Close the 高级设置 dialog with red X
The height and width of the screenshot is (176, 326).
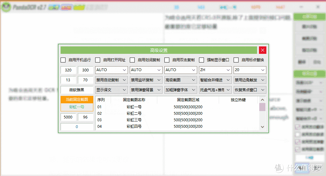coord(262,50)
